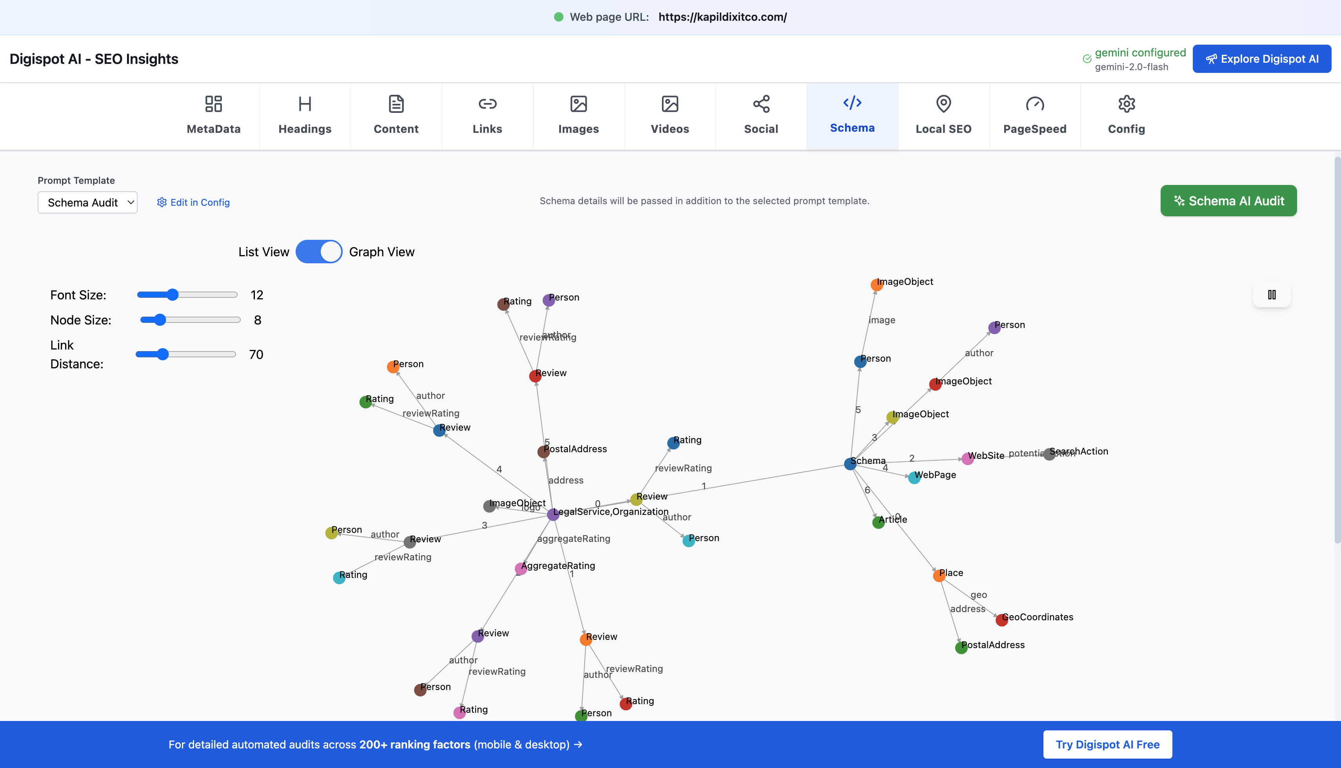Open the Images panel icon
Viewport: 1341px width, 768px height.
click(x=578, y=105)
